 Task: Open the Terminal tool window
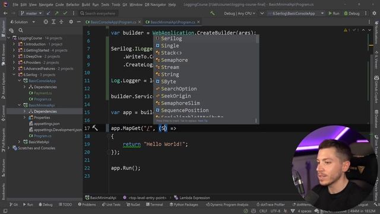pyautogui.click(x=154, y=204)
